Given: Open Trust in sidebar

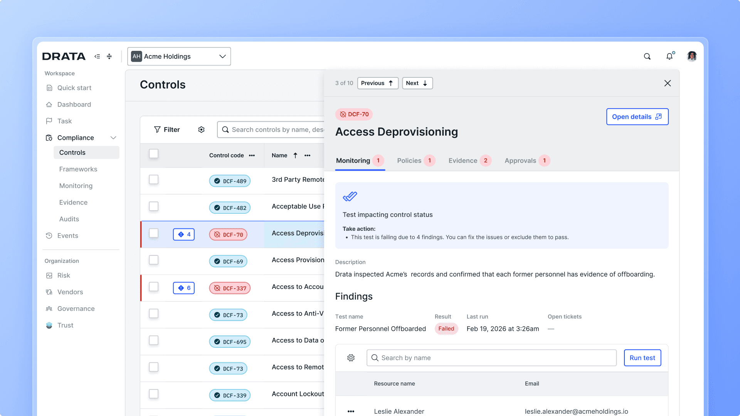Looking at the screenshot, I should pyautogui.click(x=65, y=325).
